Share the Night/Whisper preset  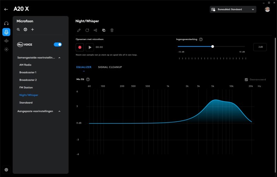(x=95, y=30)
